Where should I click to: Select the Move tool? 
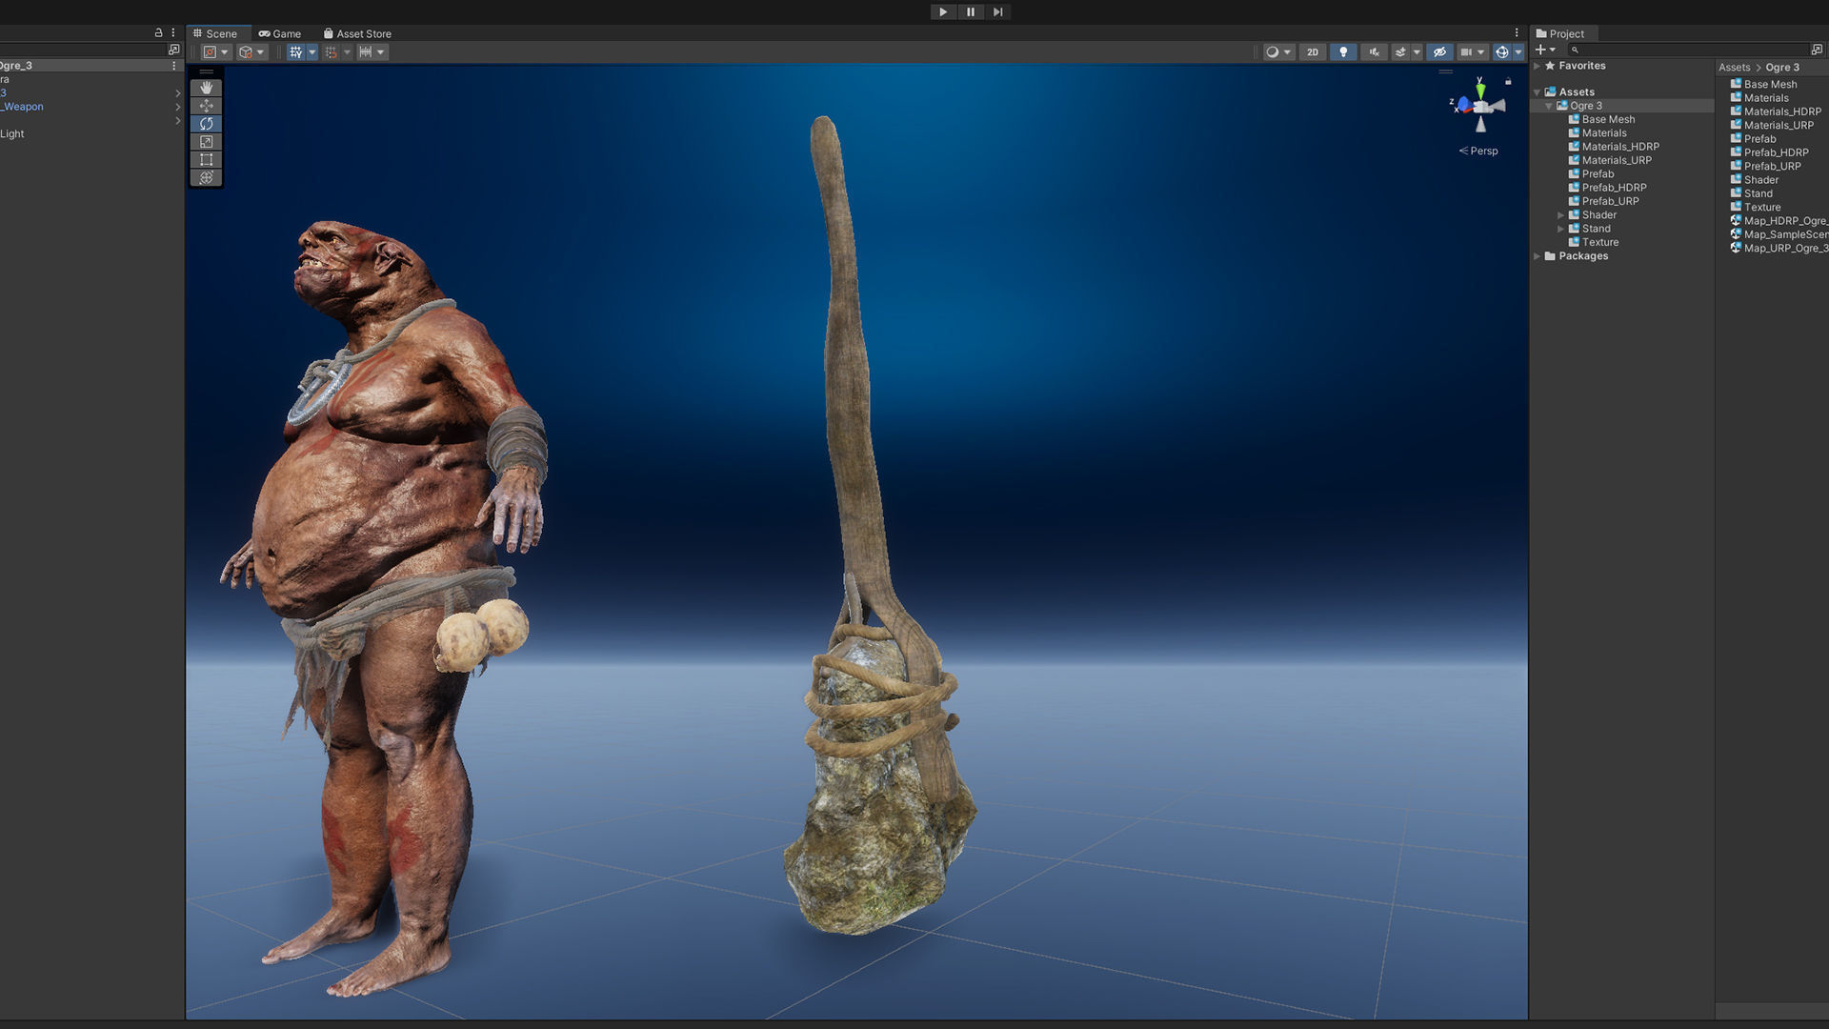tap(206, 106)
